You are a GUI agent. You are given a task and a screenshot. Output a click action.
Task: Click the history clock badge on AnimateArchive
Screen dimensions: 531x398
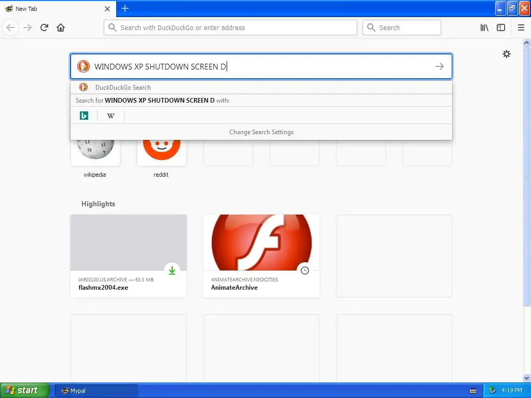(x=305, y=271)
